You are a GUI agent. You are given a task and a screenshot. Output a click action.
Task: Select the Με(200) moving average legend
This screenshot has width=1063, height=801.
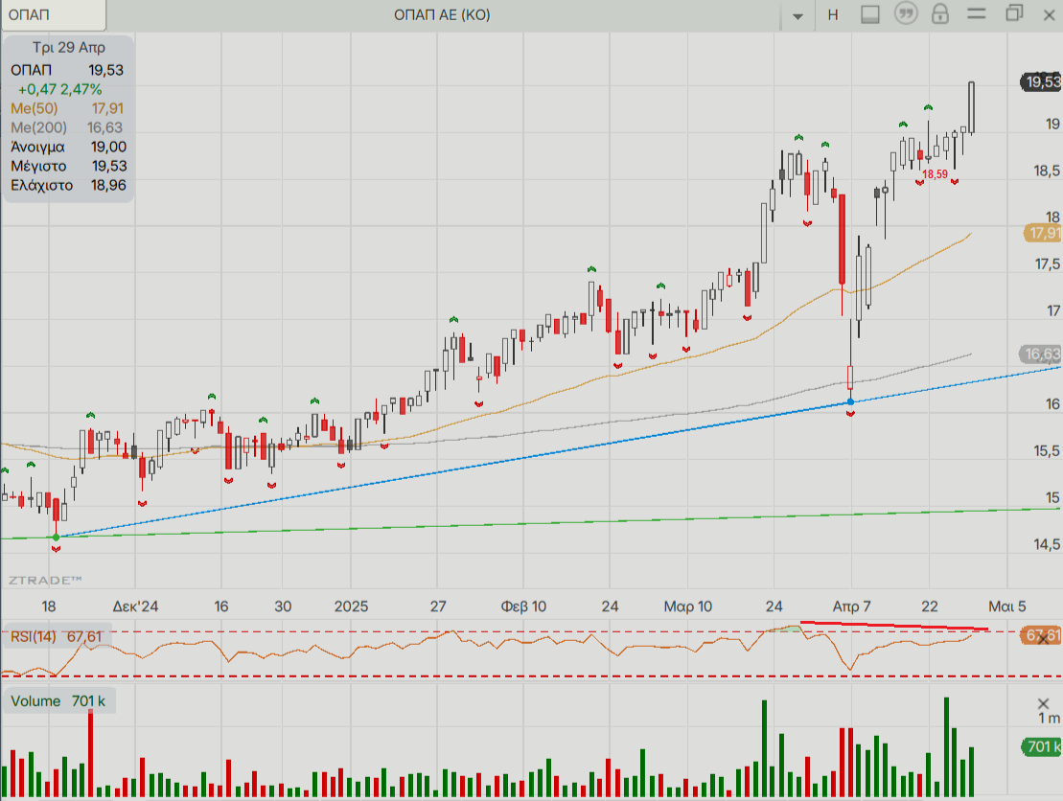[36, 127]
